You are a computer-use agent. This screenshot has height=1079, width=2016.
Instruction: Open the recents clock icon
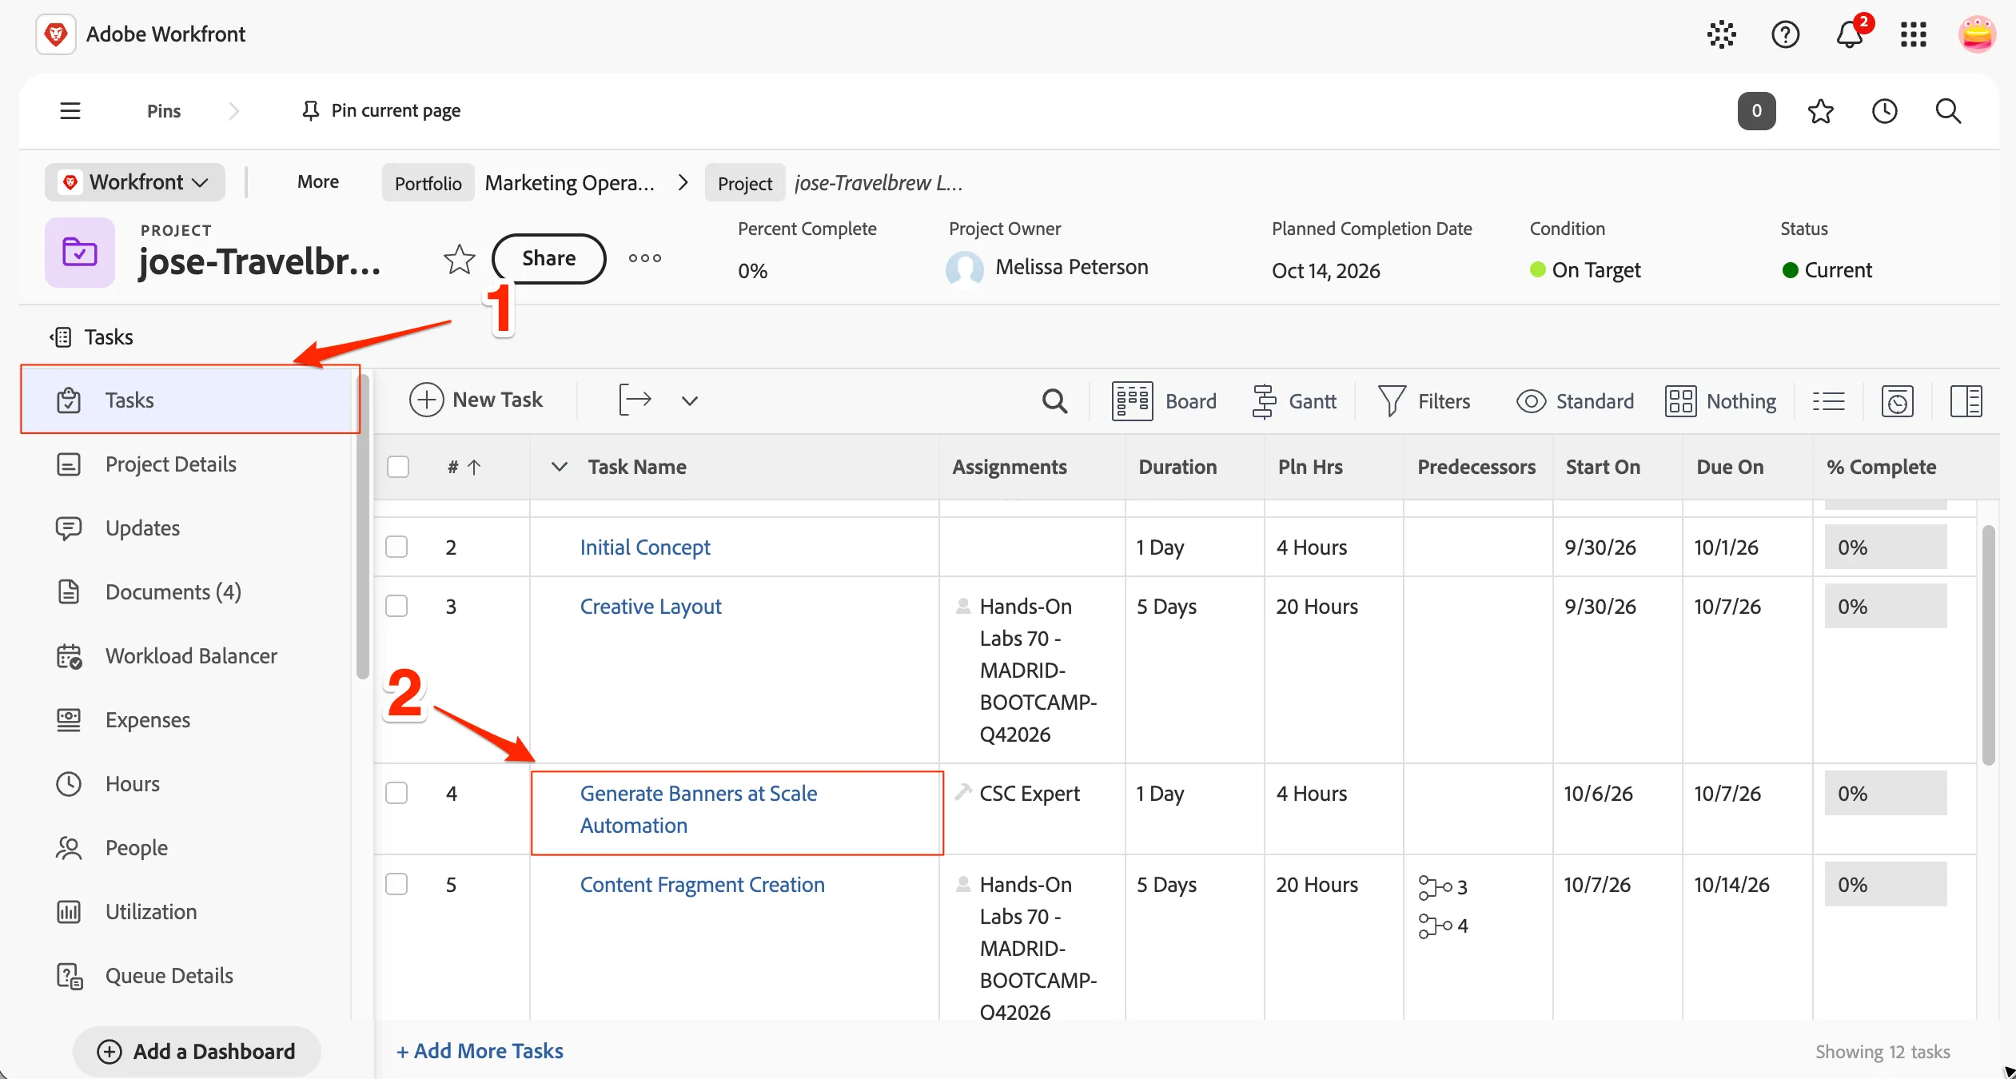[1884, 111]
